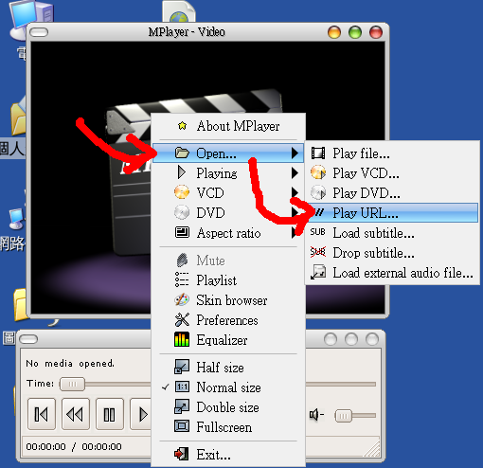Click the green maximize button of MPlayer Video

[x=355, y=32]
